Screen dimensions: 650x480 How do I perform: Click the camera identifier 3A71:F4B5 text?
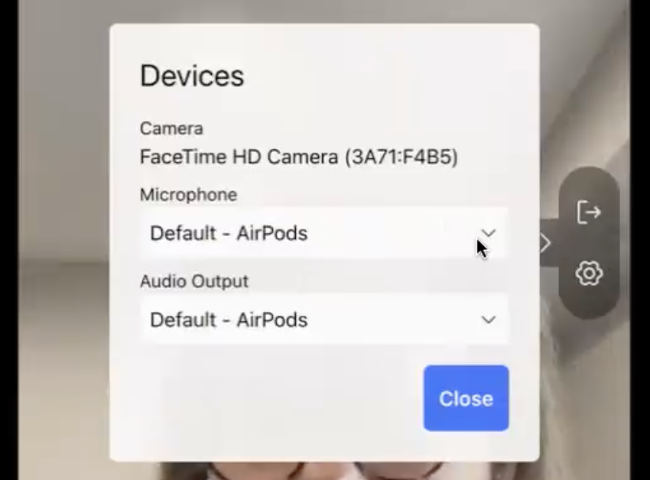tap(401, 157)
